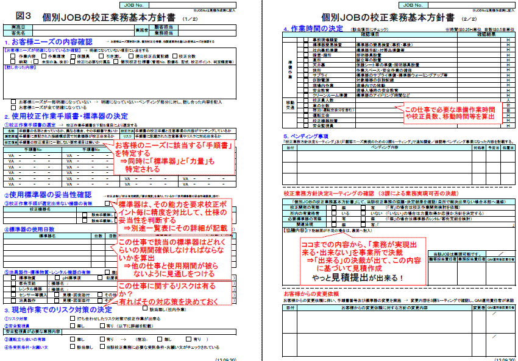Check 打ち合わせしたリスク対策で校正作業が出来る box
The width and height of the screenshot is (518, 361).
(x=73, y=318)
